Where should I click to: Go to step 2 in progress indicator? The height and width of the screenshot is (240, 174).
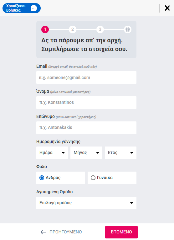73,29
